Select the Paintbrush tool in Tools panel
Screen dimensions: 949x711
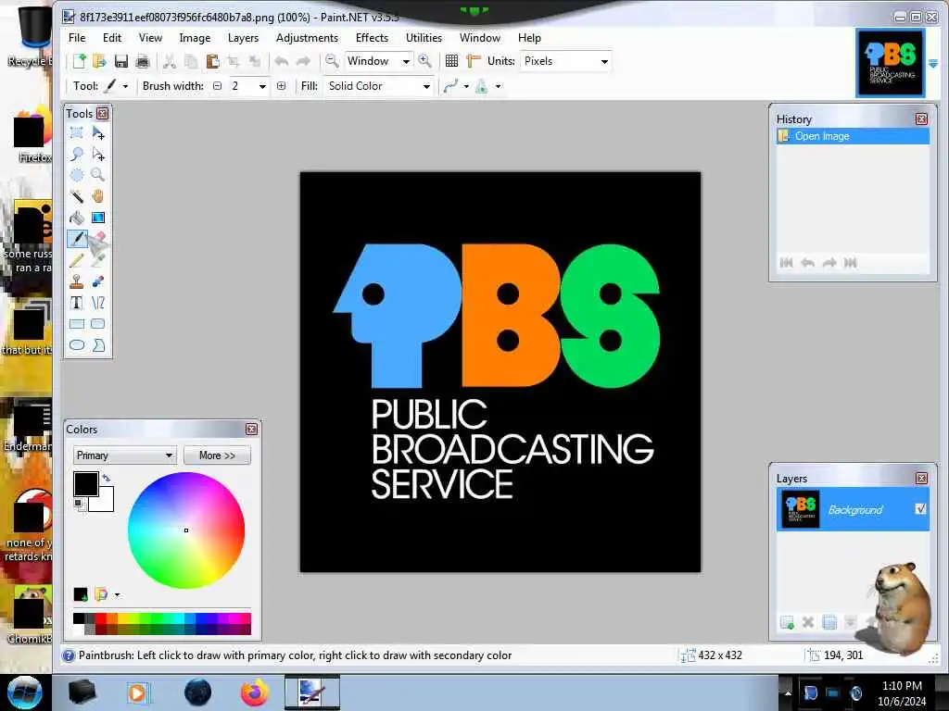[x=77, y=239]
